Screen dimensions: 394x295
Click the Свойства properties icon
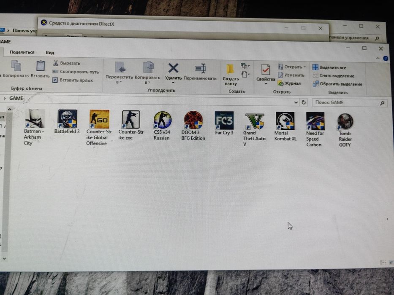(x=265, y=70)
